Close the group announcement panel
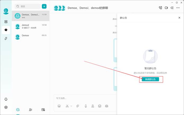The height and width of the screenshot is (115, 184). (x=179, y=18)
